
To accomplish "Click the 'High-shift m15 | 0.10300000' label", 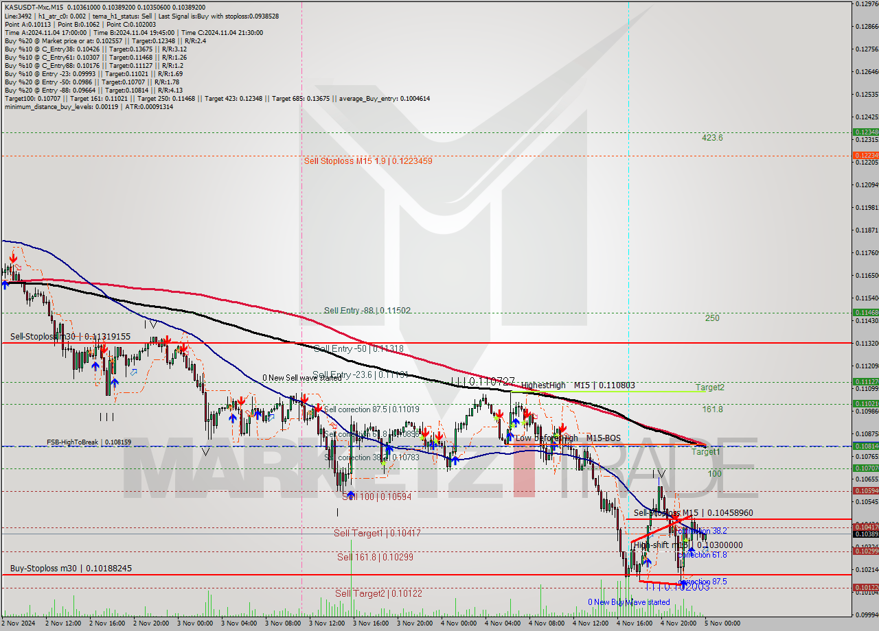I will pos(688,545).
